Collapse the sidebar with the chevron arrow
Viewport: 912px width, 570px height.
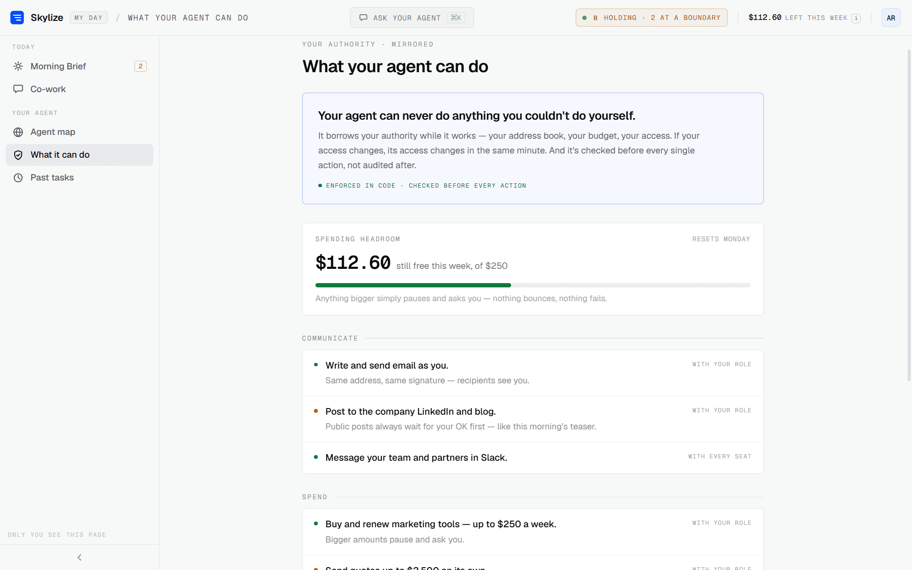79,557
